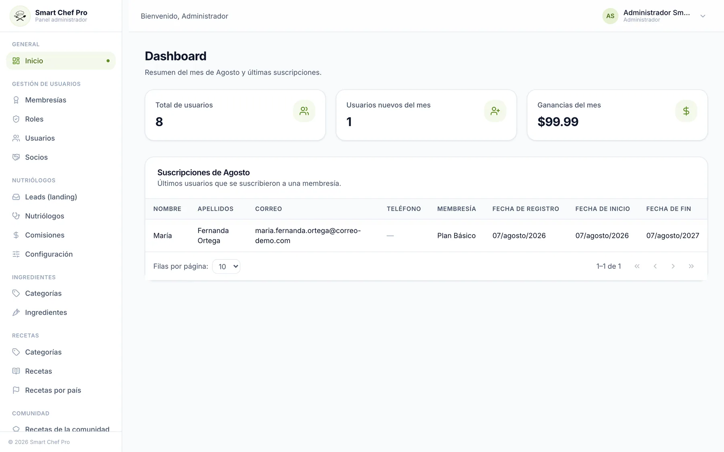This screenshot has height=452, width=724.
Task: Open Leads (landing) page
Action: [61, 197]
